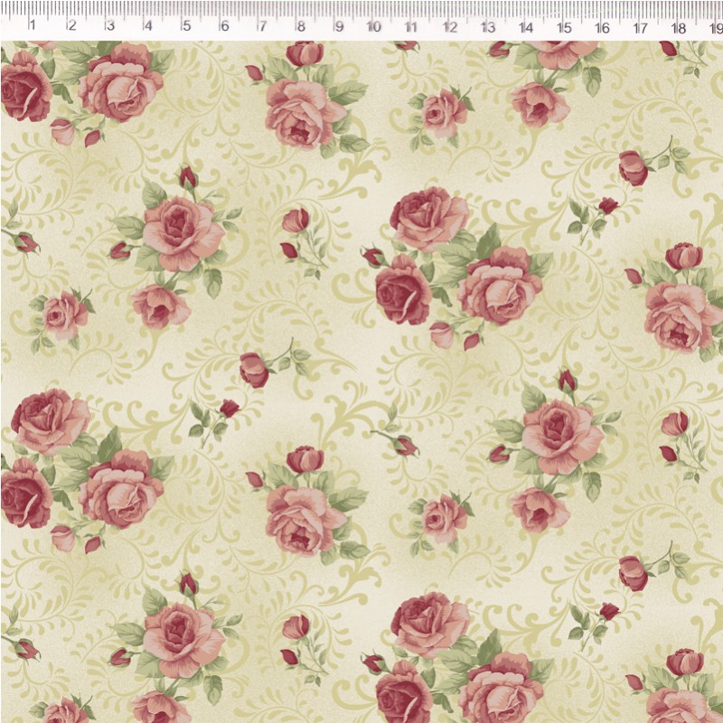Pick the ruler number "8"
The height and width of the screenshot is (723, 723).
pyautogui.click(x=301, y=26)
